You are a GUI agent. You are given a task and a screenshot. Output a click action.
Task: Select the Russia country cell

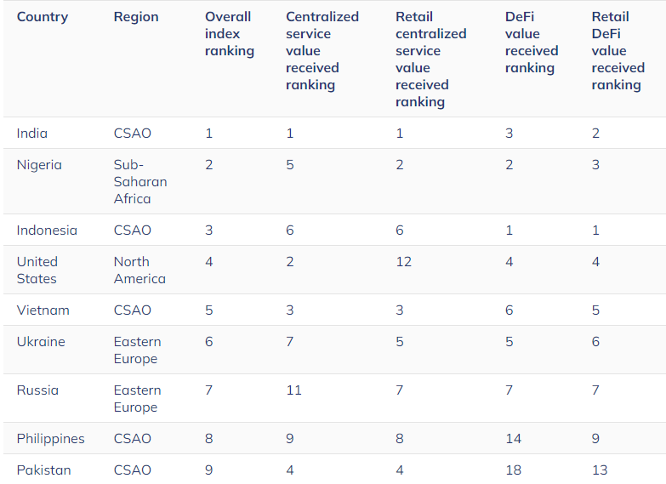click(37, 390)
